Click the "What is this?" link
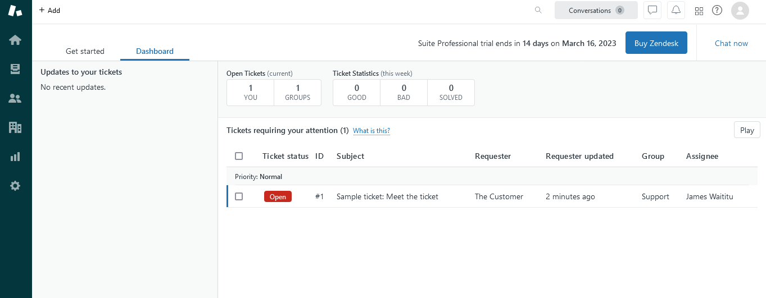Screen dimensions: 766x298 (x=371, y=131)
